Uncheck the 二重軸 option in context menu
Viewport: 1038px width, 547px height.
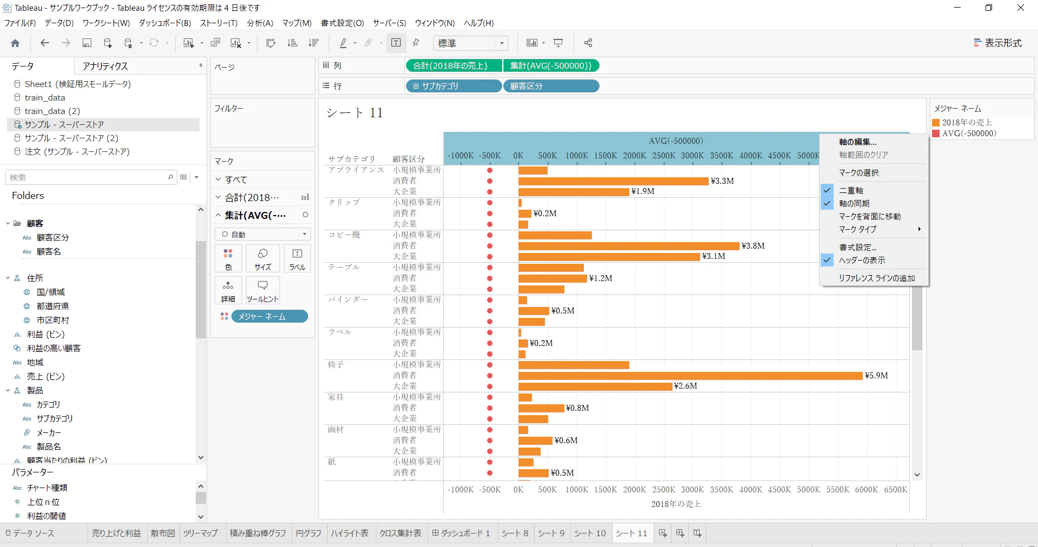click(874, 190)
